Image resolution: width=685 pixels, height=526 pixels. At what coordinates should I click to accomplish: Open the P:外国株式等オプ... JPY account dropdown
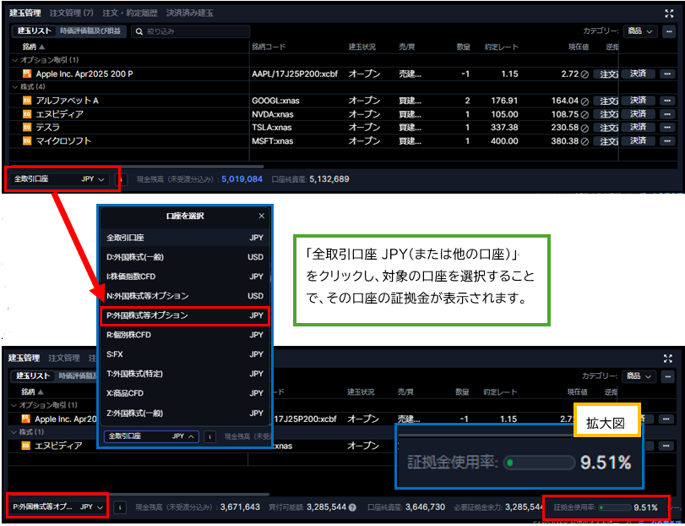pyautogui.click(x=58, y=507)
